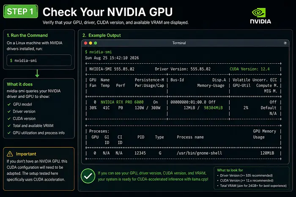296x197 pixels.
Task: Click the 'What it does' heading
Action: pyautogui.click(x=19, y=84)
